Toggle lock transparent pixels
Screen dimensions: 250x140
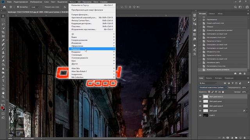pos(209,92)
